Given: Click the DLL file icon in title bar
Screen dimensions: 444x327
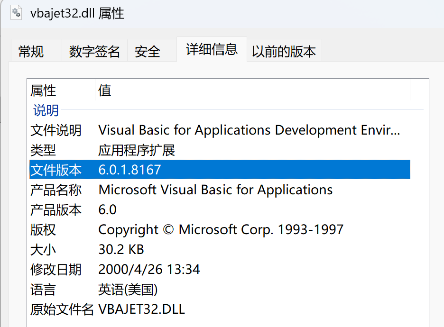Looking at the screenshot, I should (x=16, y=13).
